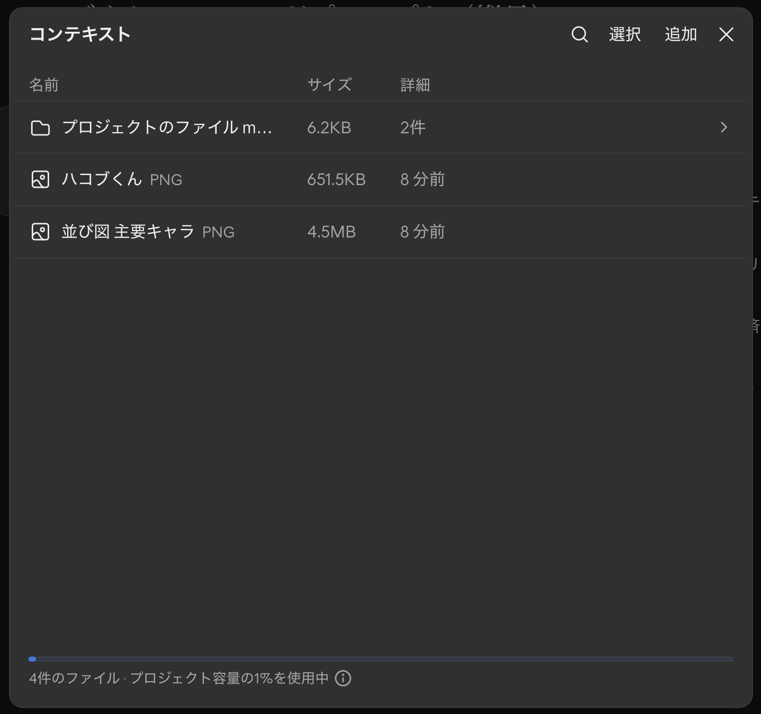761x714 pixels.
Task: Click the コンテキスト dialog title
Action: pos(80,34)
